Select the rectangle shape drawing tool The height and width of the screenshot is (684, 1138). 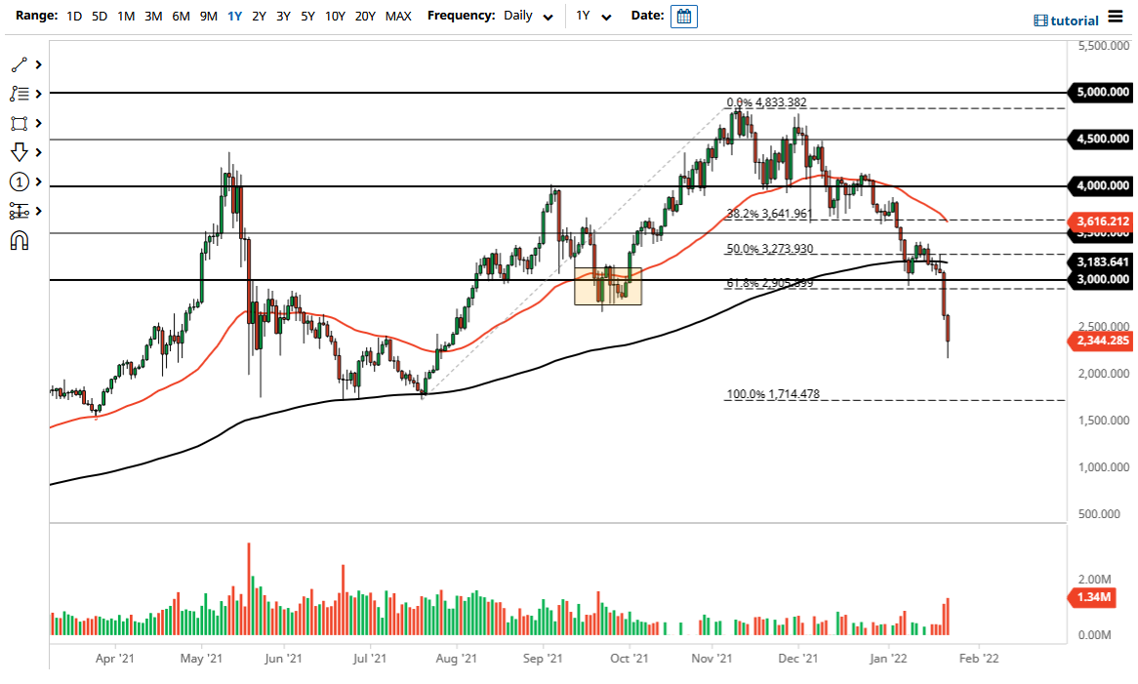click(18, 123)
